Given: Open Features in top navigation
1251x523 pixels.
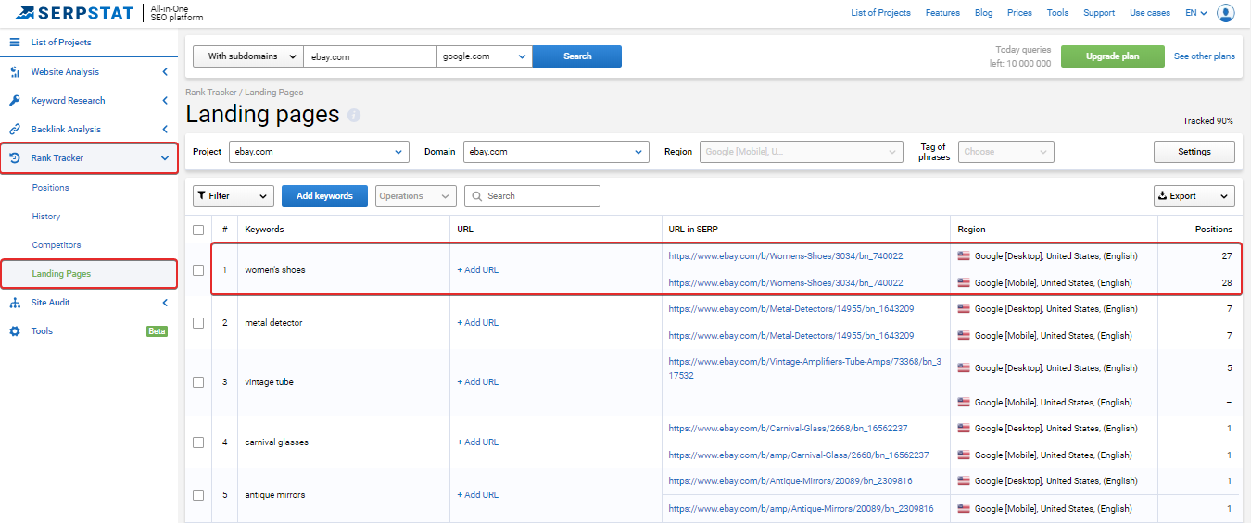Looking at the screenshot, I should coord(942,13).
